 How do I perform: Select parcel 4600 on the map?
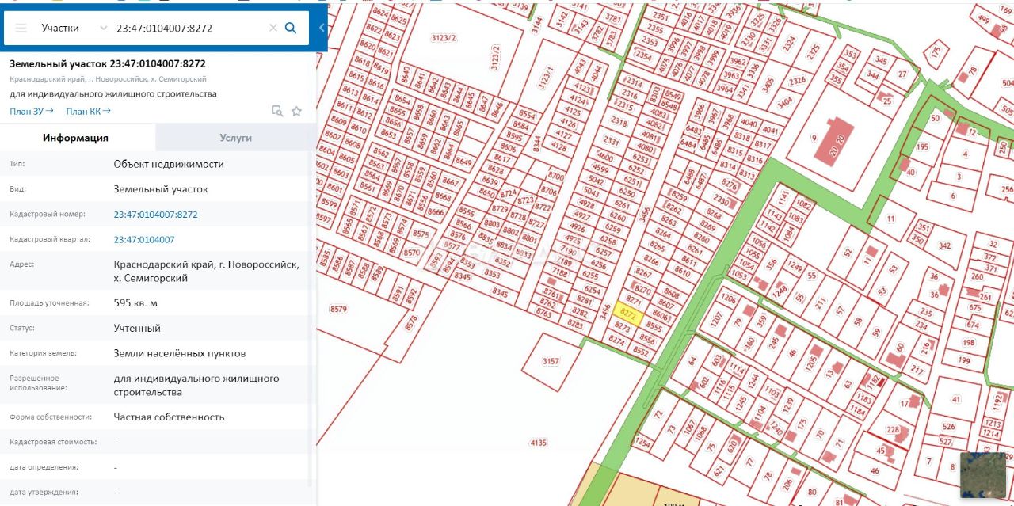pos(604,158)
